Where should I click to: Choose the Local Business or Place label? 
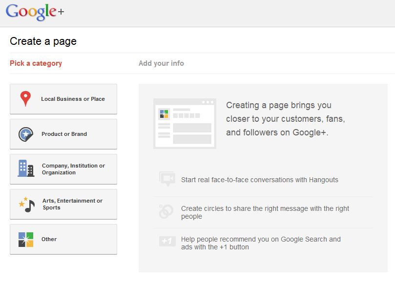[73, 99]
